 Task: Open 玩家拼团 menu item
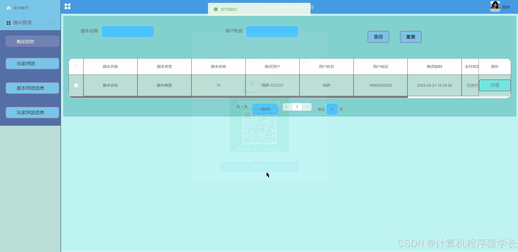click(32, 64)
